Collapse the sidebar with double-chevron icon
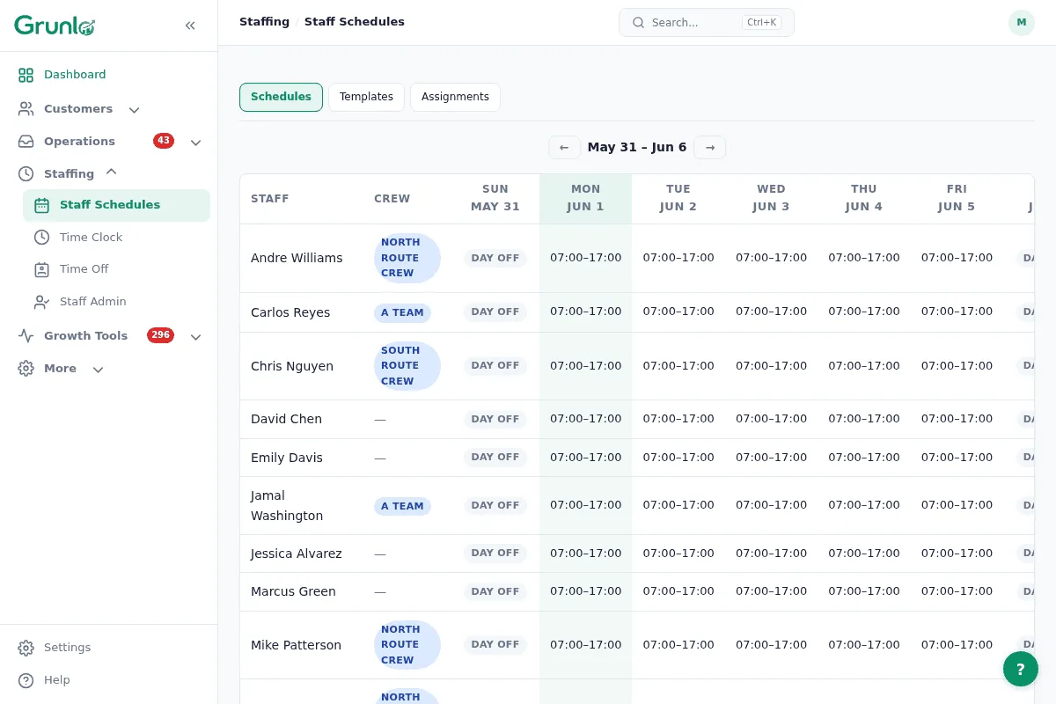The image size is (1056, 704). [190, 26]
